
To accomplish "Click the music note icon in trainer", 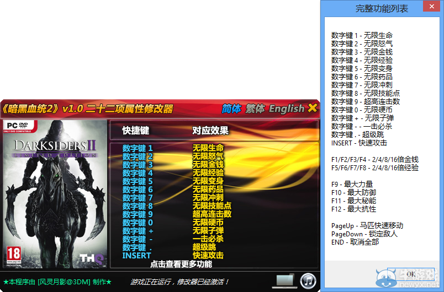I will pos(308,281).
